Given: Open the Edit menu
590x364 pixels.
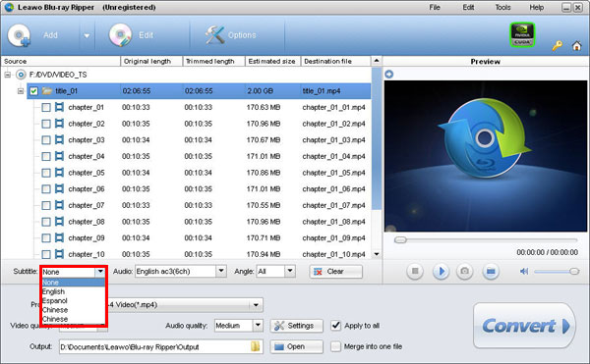Looking at the screenshot, I should tap(468, 7).
